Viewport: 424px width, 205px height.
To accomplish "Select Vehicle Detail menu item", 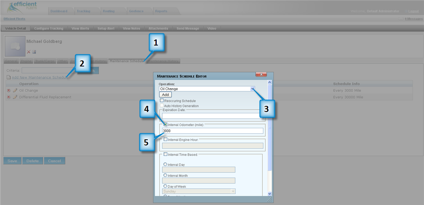I will point(15,28).
